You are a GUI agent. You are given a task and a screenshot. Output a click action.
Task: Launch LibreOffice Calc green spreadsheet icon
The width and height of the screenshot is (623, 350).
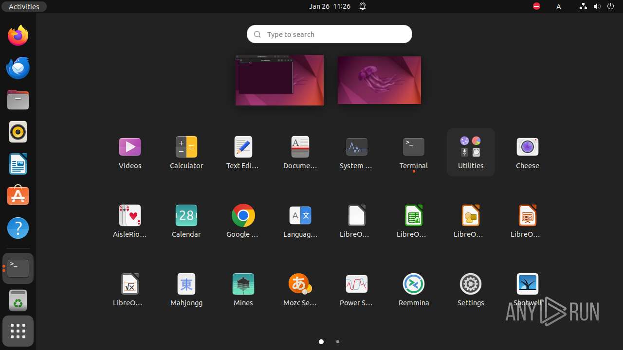pyautogui.click(x=414, y=221)
